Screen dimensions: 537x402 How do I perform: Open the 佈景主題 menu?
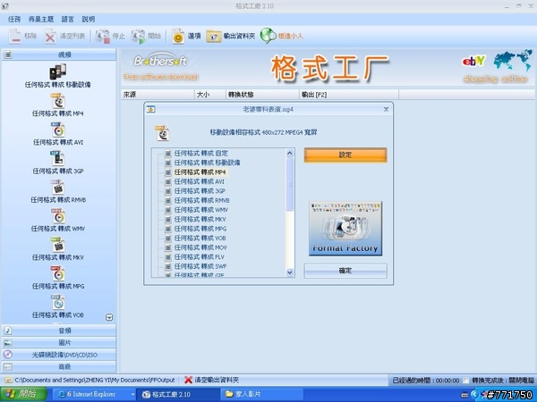(41, 19)
